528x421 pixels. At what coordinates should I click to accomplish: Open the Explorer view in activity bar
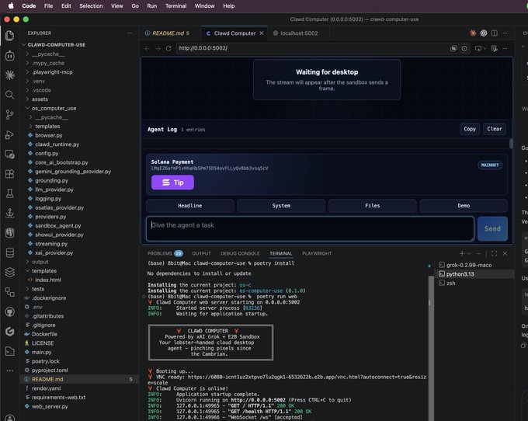pos(10,36)
